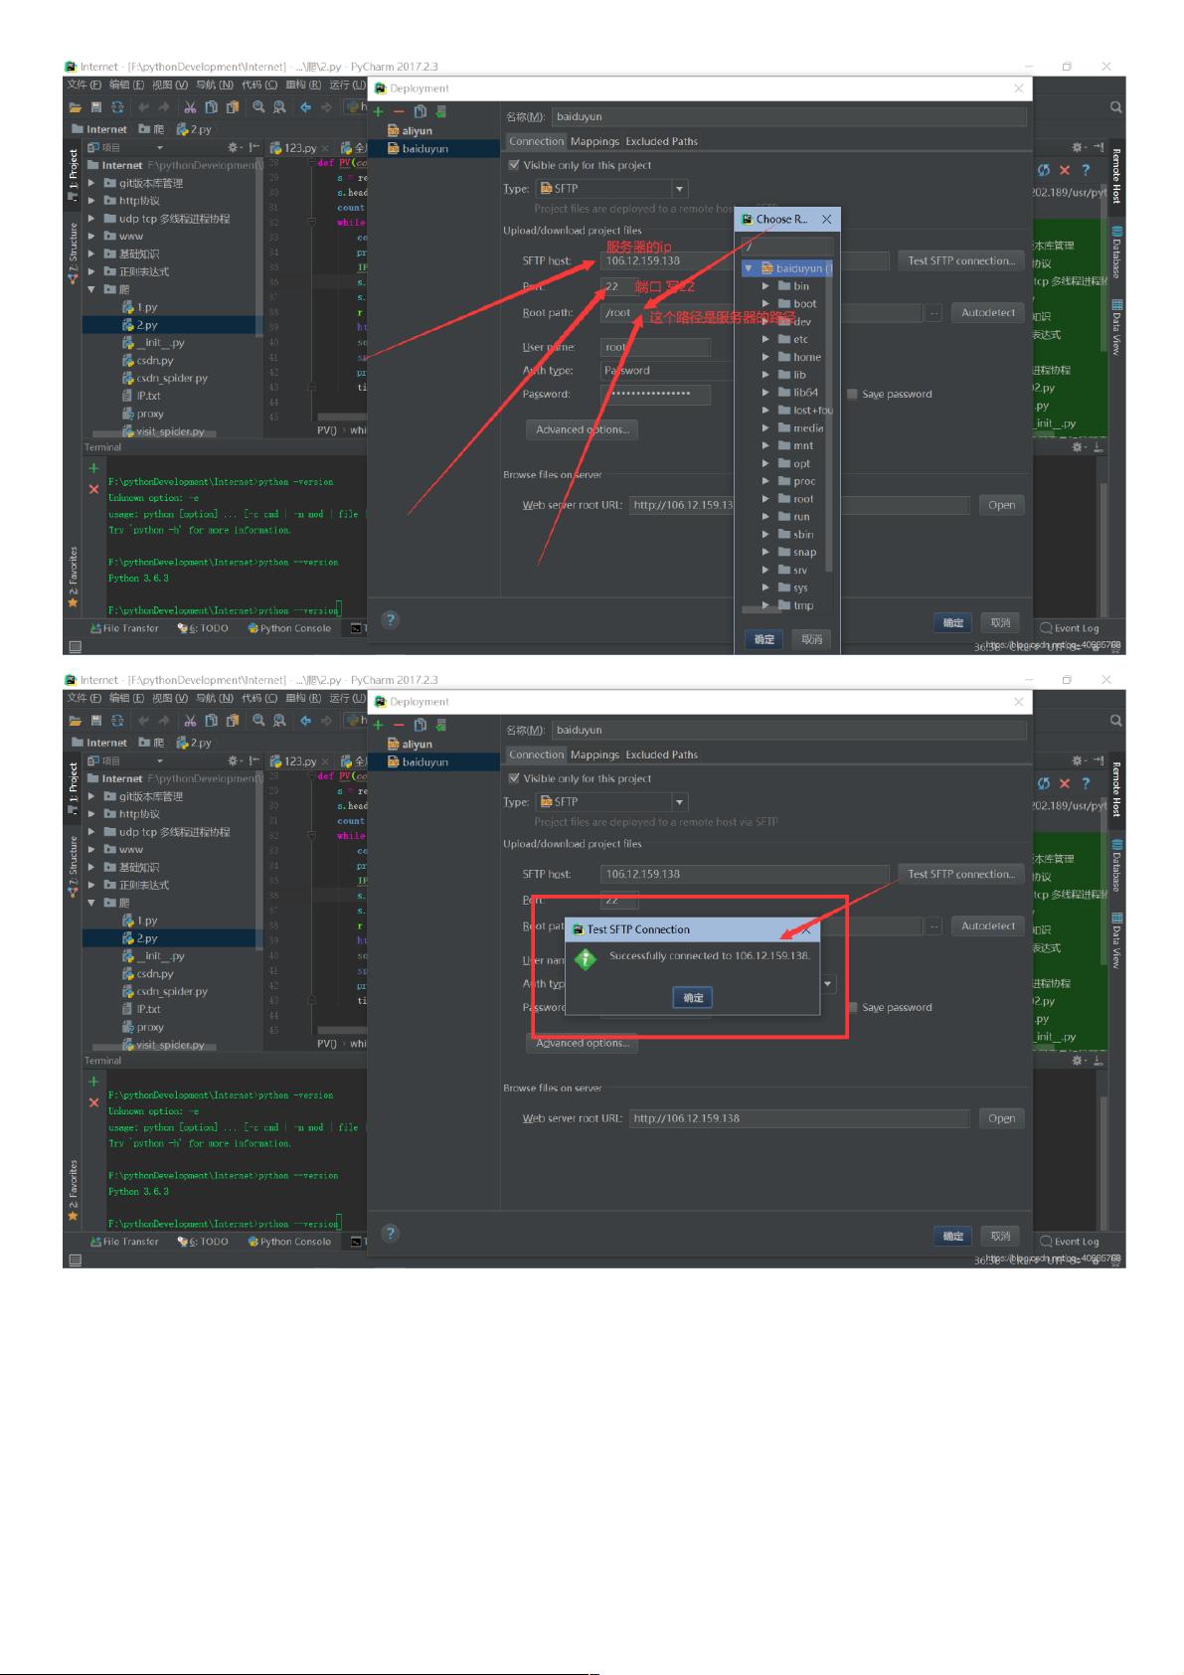This screenshot has width=1184, height=1675.
Task: Expand the etc folder in Choose Root tree
Action: [x=765, y=340]
